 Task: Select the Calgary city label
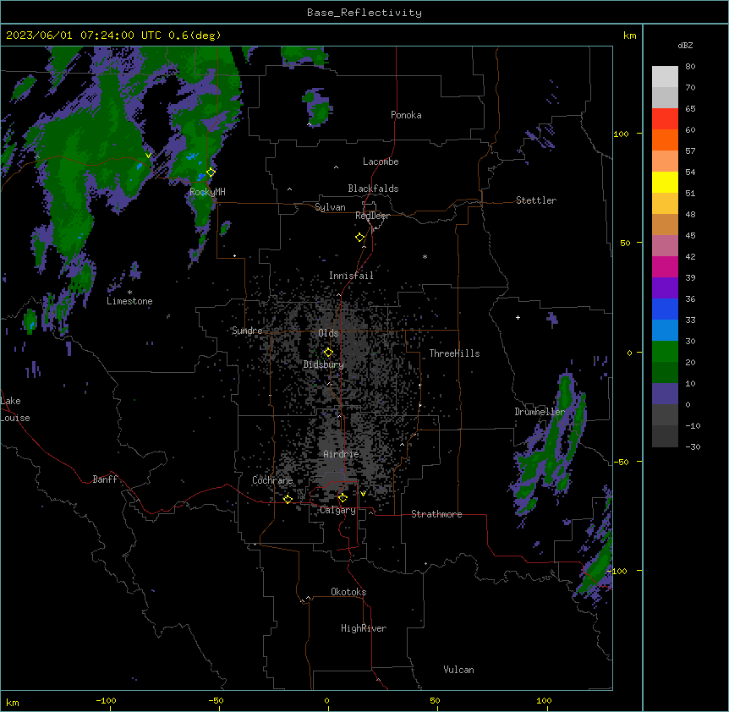(337, 510)
